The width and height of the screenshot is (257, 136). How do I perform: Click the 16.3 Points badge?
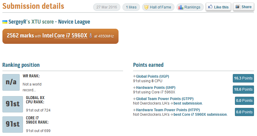tap(243, 78)
